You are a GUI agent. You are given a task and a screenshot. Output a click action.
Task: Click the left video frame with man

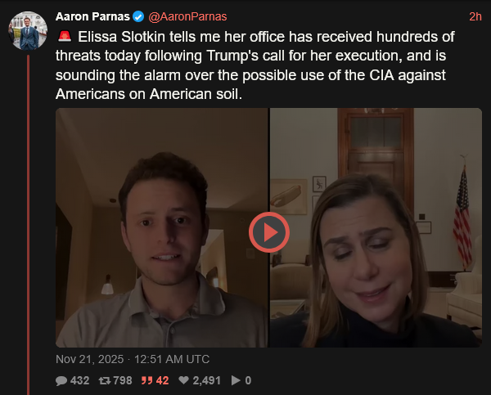tap(162, 227)
